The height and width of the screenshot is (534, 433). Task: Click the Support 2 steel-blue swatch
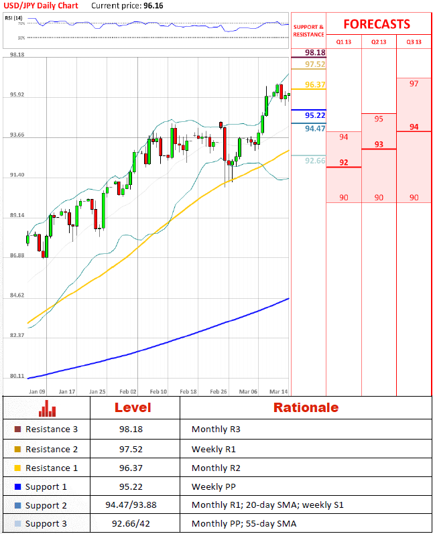tap(17, 505)
